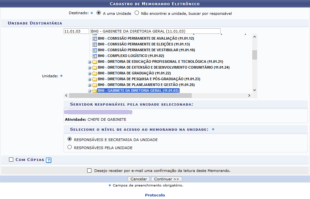
Task: Click the Com Cópias help question-mark icon
Action: [48, 160]
